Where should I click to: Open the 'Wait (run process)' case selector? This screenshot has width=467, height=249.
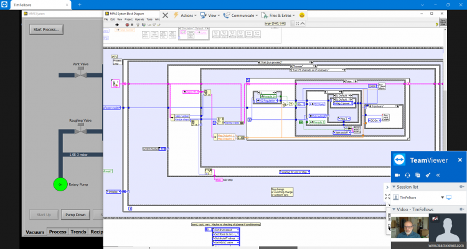[285, 62]
